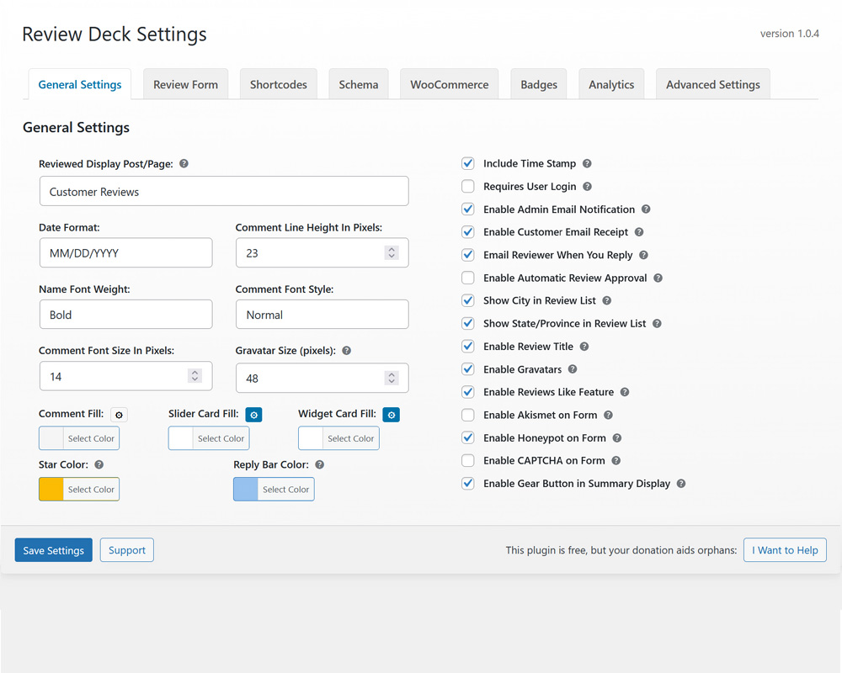This screenshot has height=673, width=842.
Task: Open help tooltip for Reviewed Display Post/Page
Action: tap(184, 163)
